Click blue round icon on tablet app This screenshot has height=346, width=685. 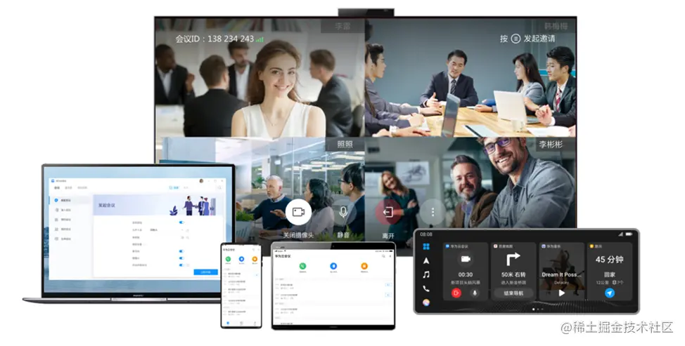pos(333,266)
